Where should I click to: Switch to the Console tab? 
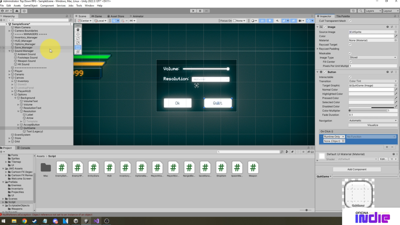(x=24, y=148)
